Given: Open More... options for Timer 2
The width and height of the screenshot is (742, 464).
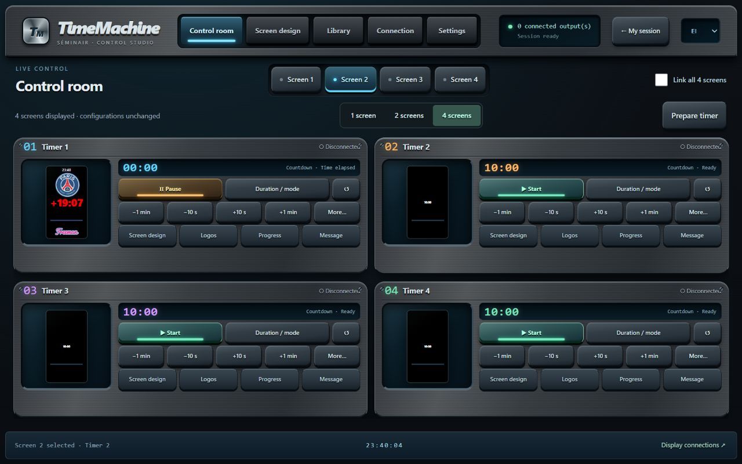Looking at the screenshot, I should 698,212.
